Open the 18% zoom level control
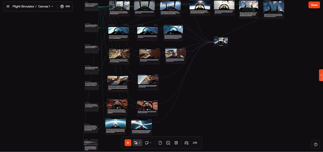323x152 pixels. tap(195, 143)
